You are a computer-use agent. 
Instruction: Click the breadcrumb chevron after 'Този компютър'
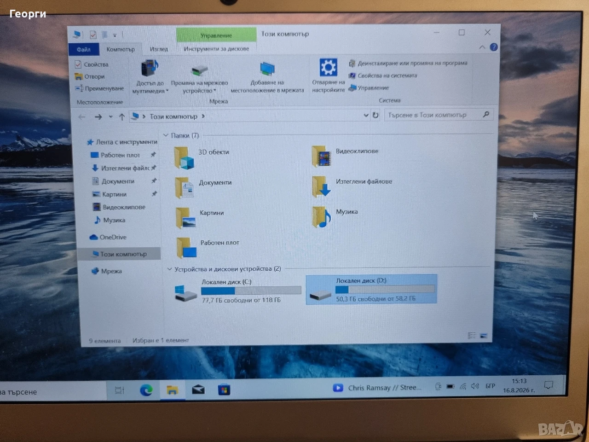[x=203, y=116]
